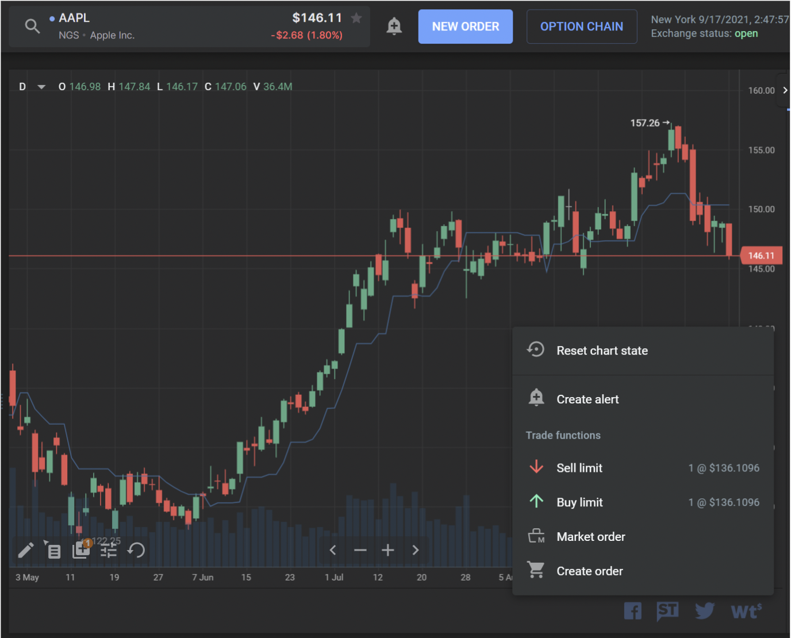The image size is (791, 638).
Task: Open chart settings sliders icon
Action: (109, 551)
